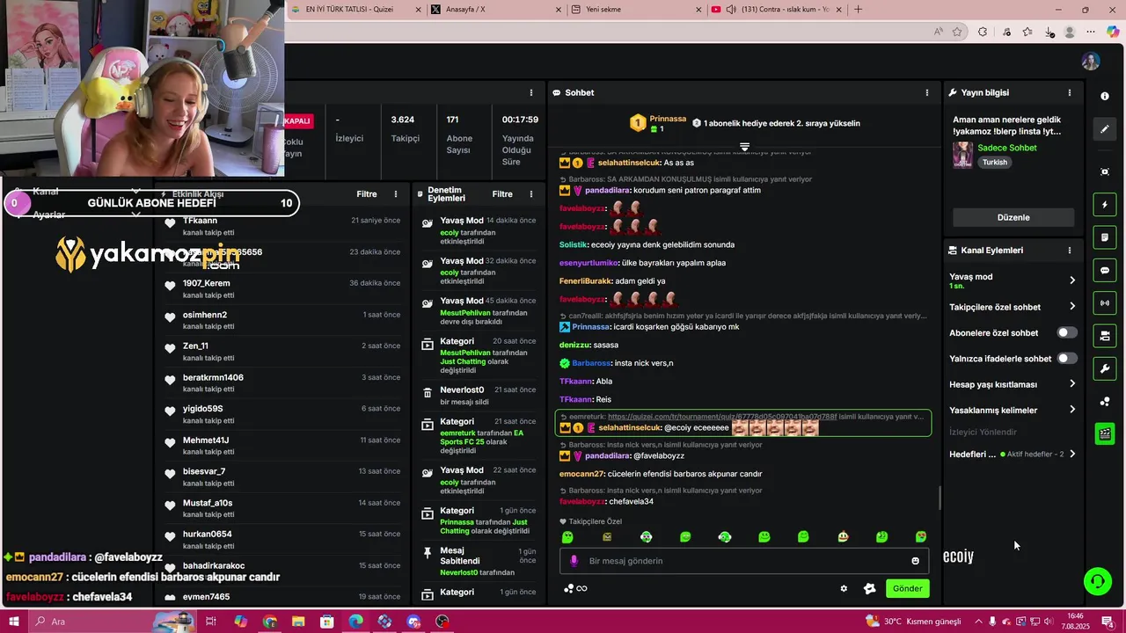The image size is (1126, 633).
Task: Open chat settings gear icon
Action: (x=844, y=589)
